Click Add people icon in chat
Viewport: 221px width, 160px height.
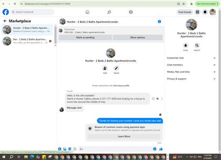tap(105, 68)
